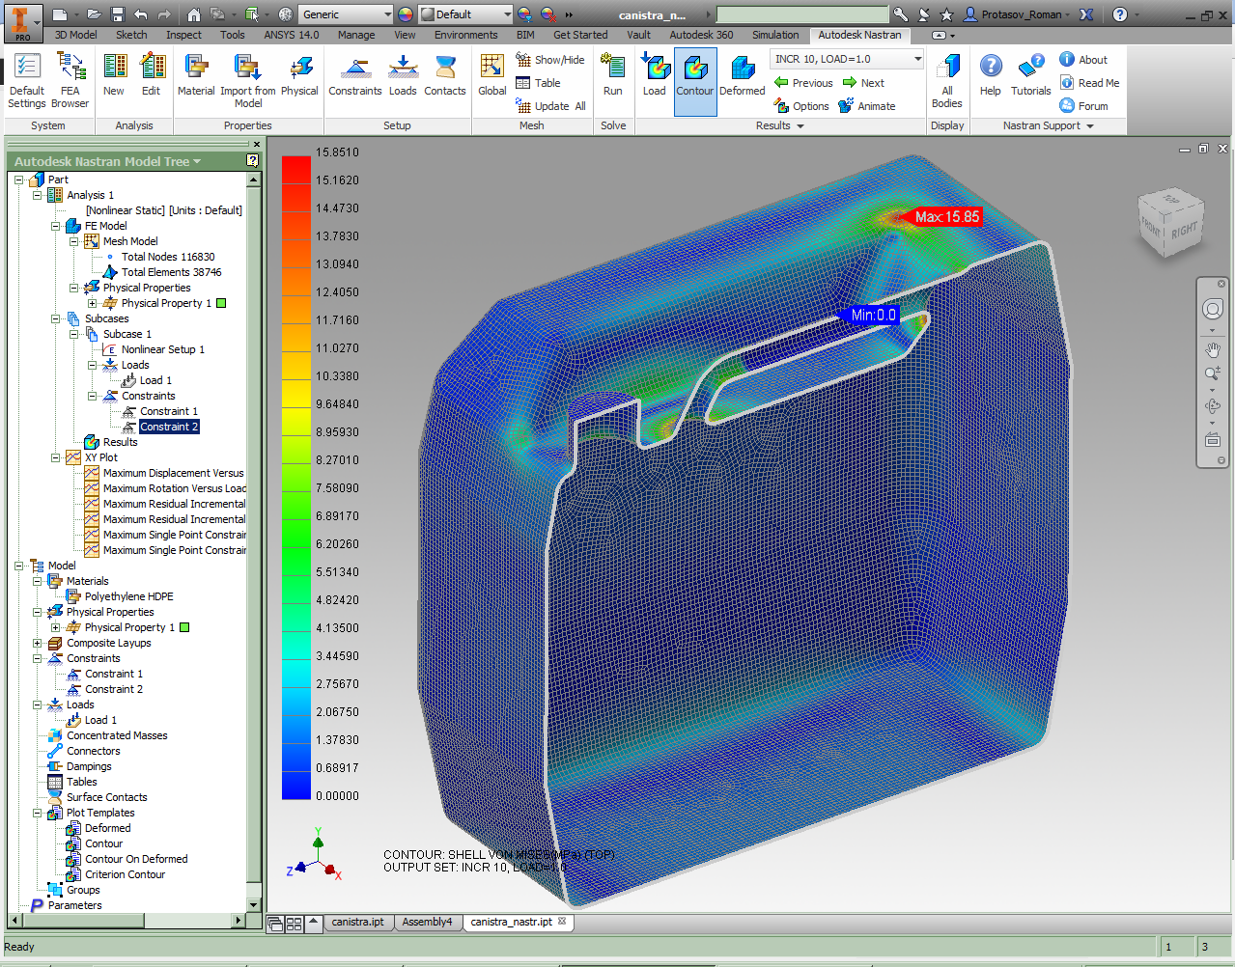Viewport: 1235px width, 967px height.
Task: Run the Nastran solver
Action: coord(613,75)
